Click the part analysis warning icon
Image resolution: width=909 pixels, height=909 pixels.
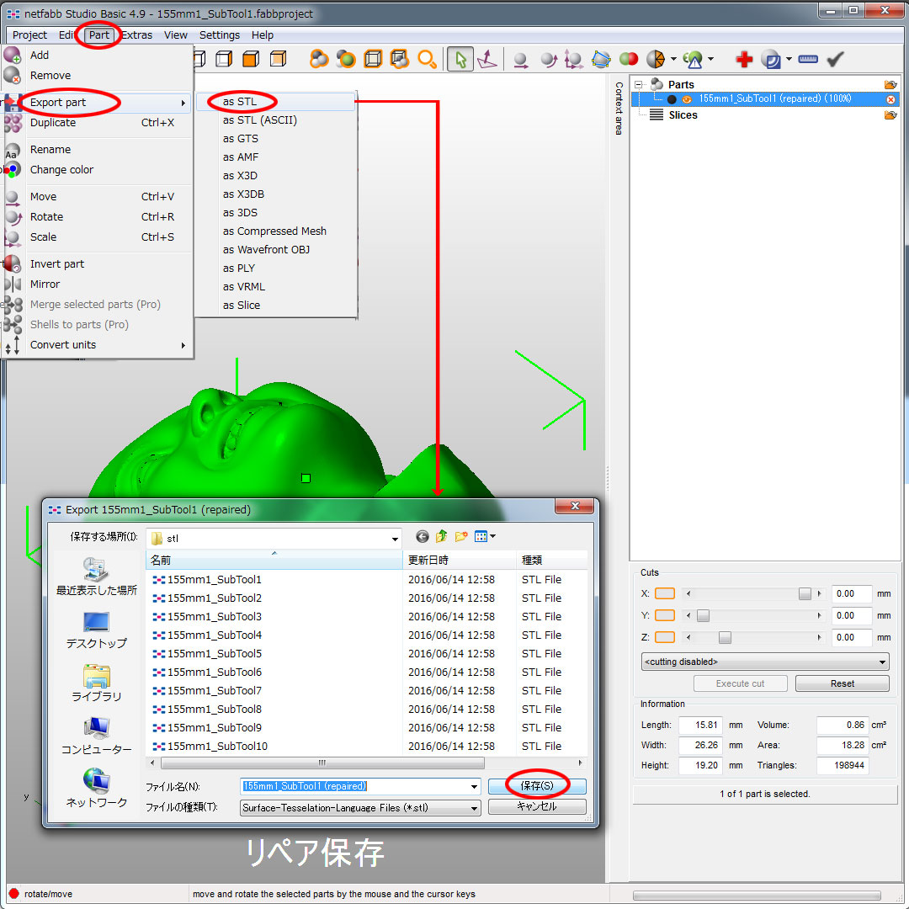[693, 59]
